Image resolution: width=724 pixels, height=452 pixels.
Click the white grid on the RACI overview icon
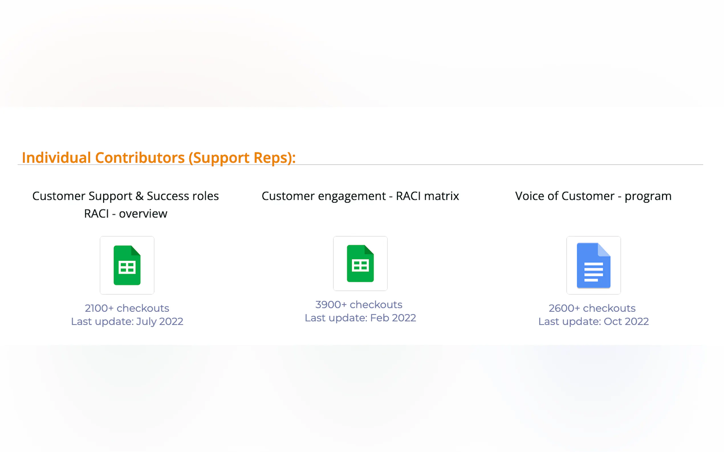pos(127,267)
